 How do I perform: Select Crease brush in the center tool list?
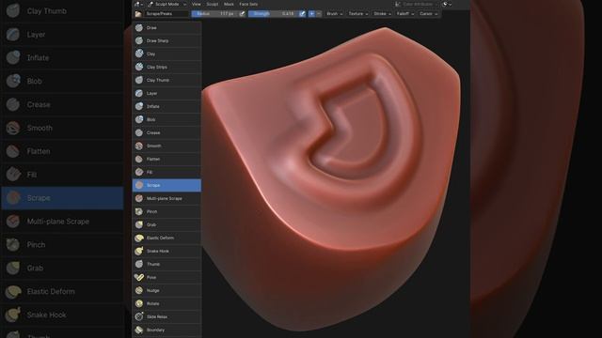166,132
